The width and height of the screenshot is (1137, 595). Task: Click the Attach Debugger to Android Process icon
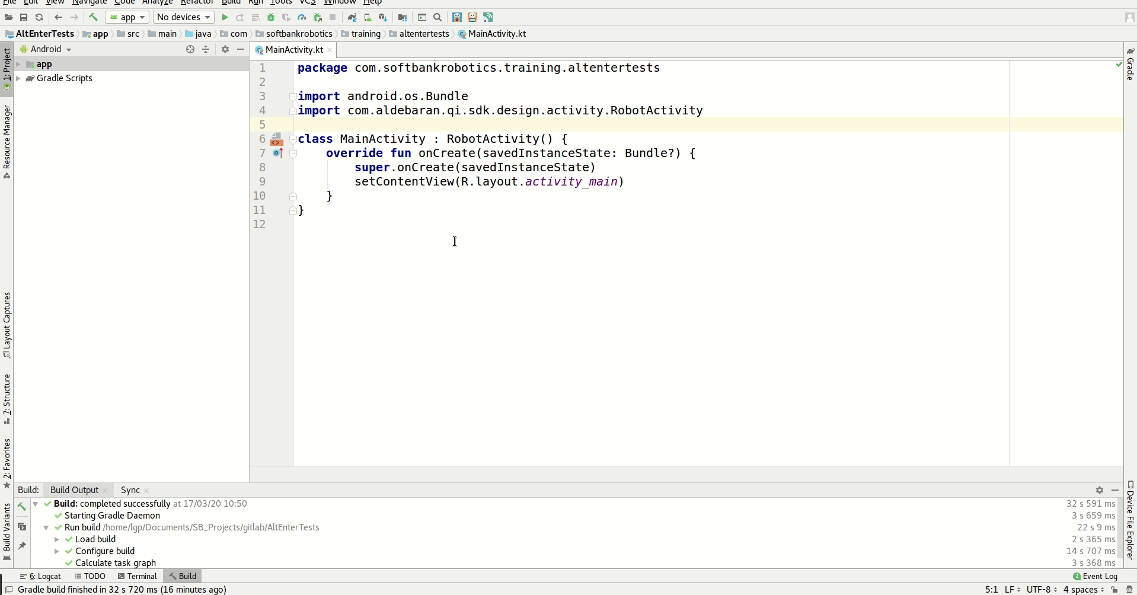tap(318, 17)
